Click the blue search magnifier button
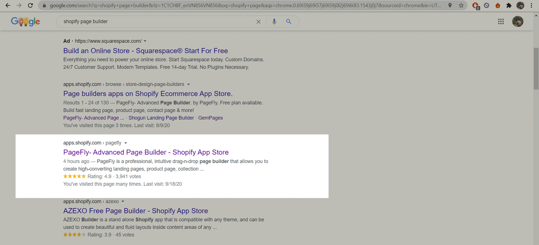Screen dimensions: 539x245 pyautogui.click(x=288, y=21)
